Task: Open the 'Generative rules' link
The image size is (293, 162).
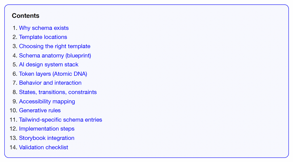Action: tap(40, 110)
